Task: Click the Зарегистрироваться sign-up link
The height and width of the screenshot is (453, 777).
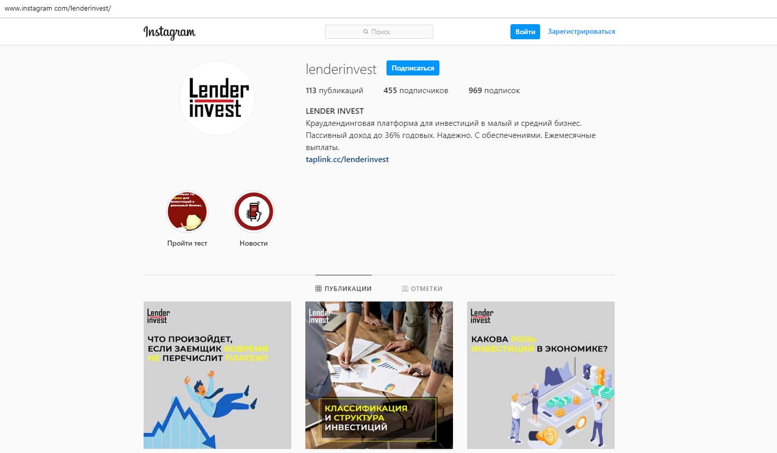Action: (x=581, y=31)
